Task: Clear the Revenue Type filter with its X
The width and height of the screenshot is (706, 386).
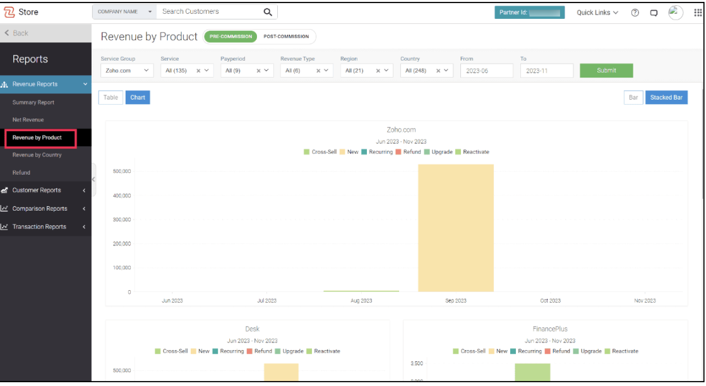Action: point(318,71)
